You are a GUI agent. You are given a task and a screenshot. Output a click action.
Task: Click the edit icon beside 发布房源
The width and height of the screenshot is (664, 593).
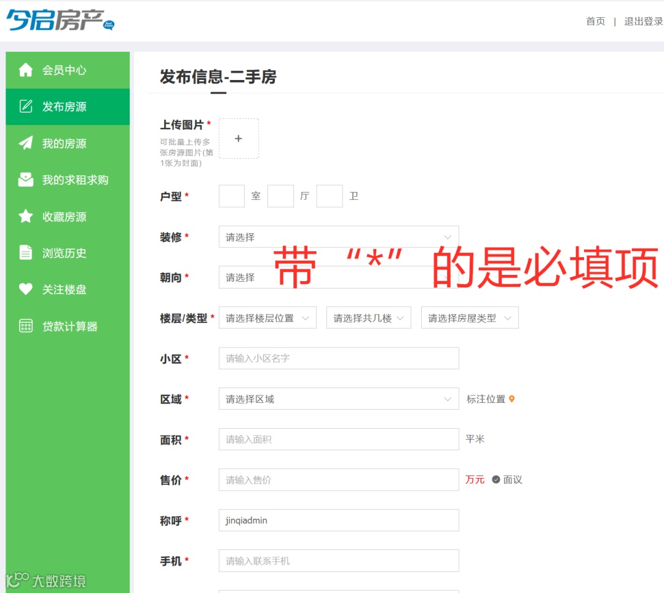click(26, 106)
